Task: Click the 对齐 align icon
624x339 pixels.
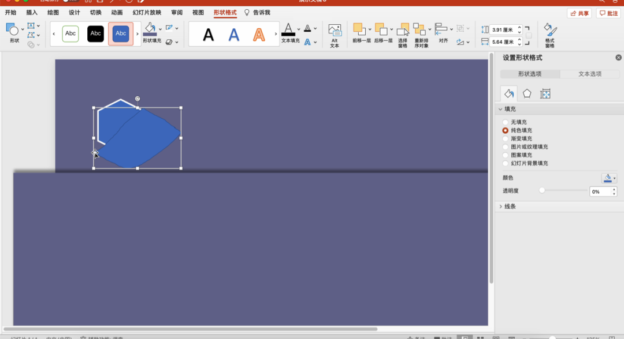Action: [x=440, y=30]
